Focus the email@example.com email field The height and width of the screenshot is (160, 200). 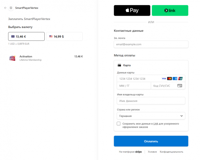[x=151, y=44]
